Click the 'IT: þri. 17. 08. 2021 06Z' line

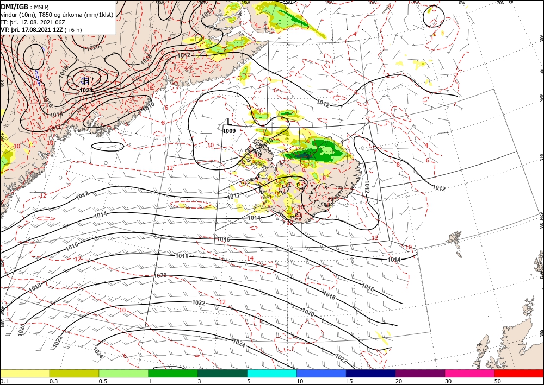pyautogui.click(x=33, y=22)
